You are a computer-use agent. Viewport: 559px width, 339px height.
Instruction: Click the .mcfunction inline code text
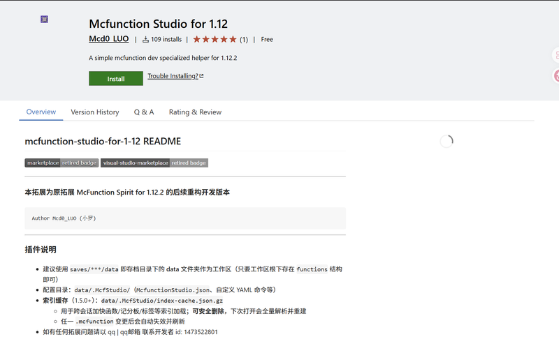click(94, 322)
